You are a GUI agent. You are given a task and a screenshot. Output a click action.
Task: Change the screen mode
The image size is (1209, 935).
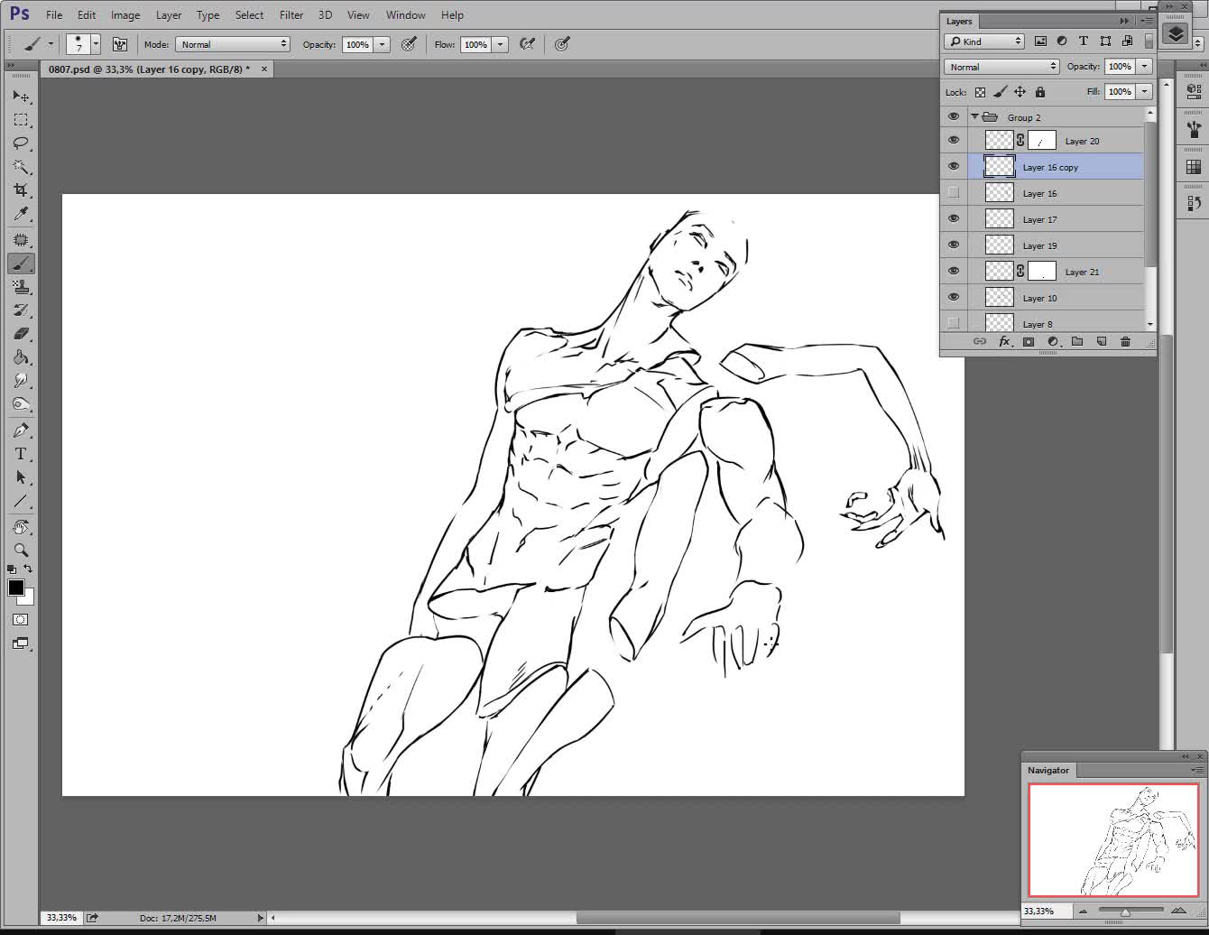[x=21, y=643]
